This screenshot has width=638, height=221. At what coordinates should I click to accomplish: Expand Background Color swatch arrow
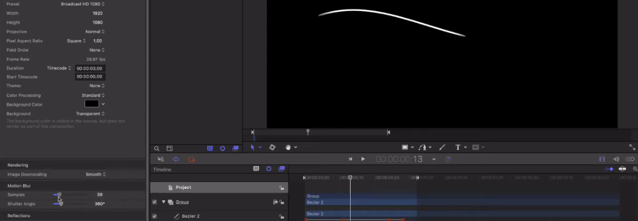[x=103, y=105]
